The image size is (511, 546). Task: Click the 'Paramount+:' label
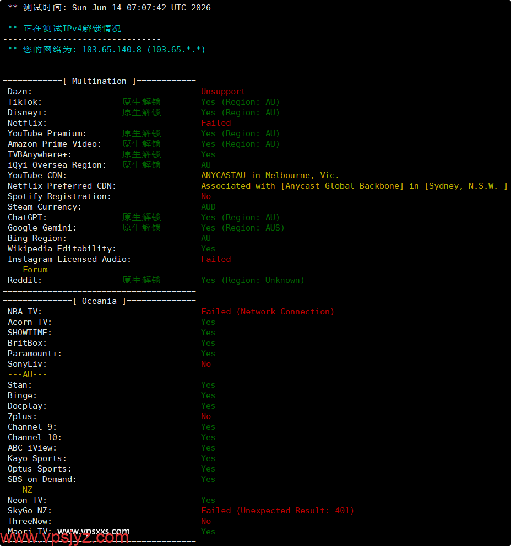[35, 354]
